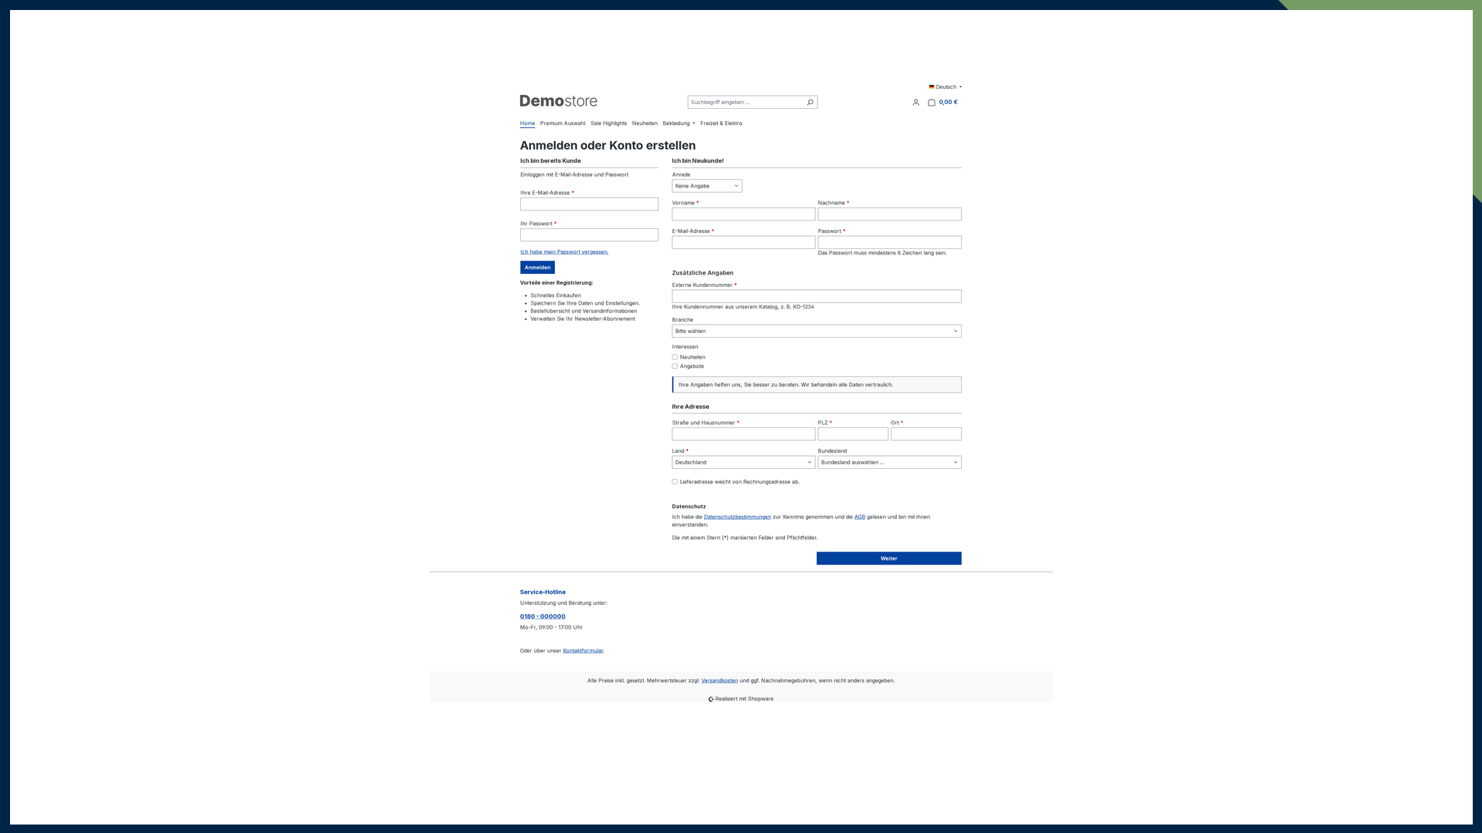Image resolution: width=1482 pixels, height=833 pixels.
Task: Open Freizeit & Elektro category
Action: [721, 123]
